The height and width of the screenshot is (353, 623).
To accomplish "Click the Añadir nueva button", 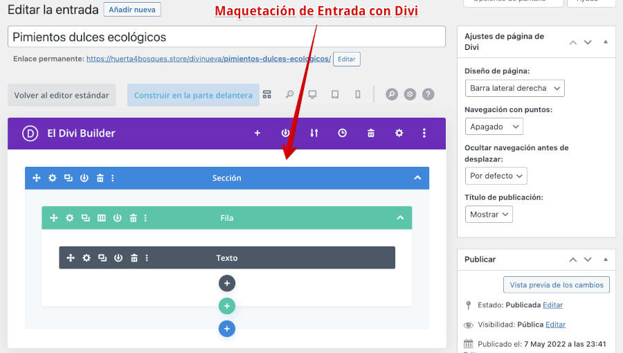I will click(x=132, y=10).
